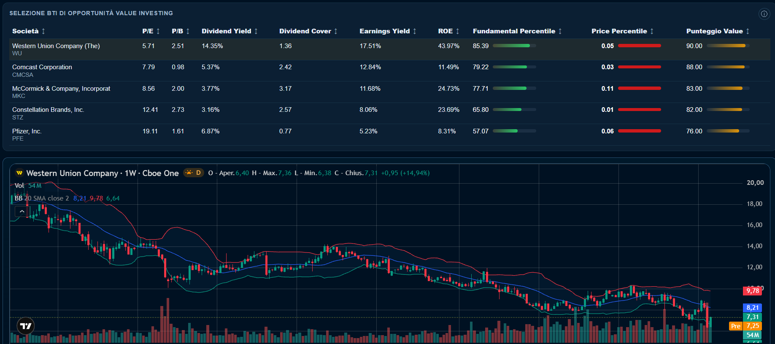Click the 54M volume axis label
The width and height of the screenshot is (775, 344).
[x=753, y=335]
